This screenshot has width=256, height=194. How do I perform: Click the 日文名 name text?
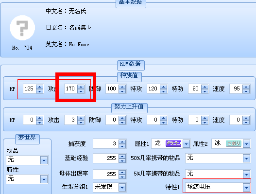[68, 28]
